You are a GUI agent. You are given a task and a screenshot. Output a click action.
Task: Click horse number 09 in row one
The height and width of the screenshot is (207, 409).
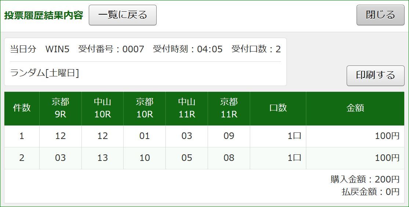coord(229,136)
